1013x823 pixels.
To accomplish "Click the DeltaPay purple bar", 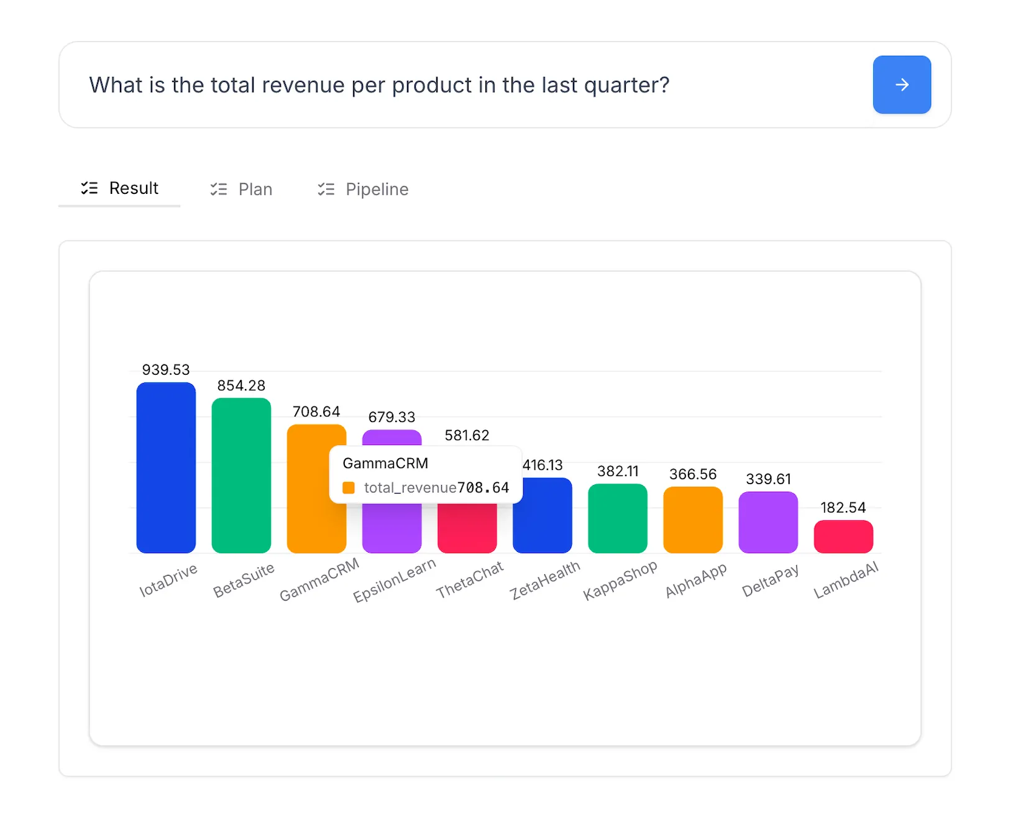I will click(768, 522).
